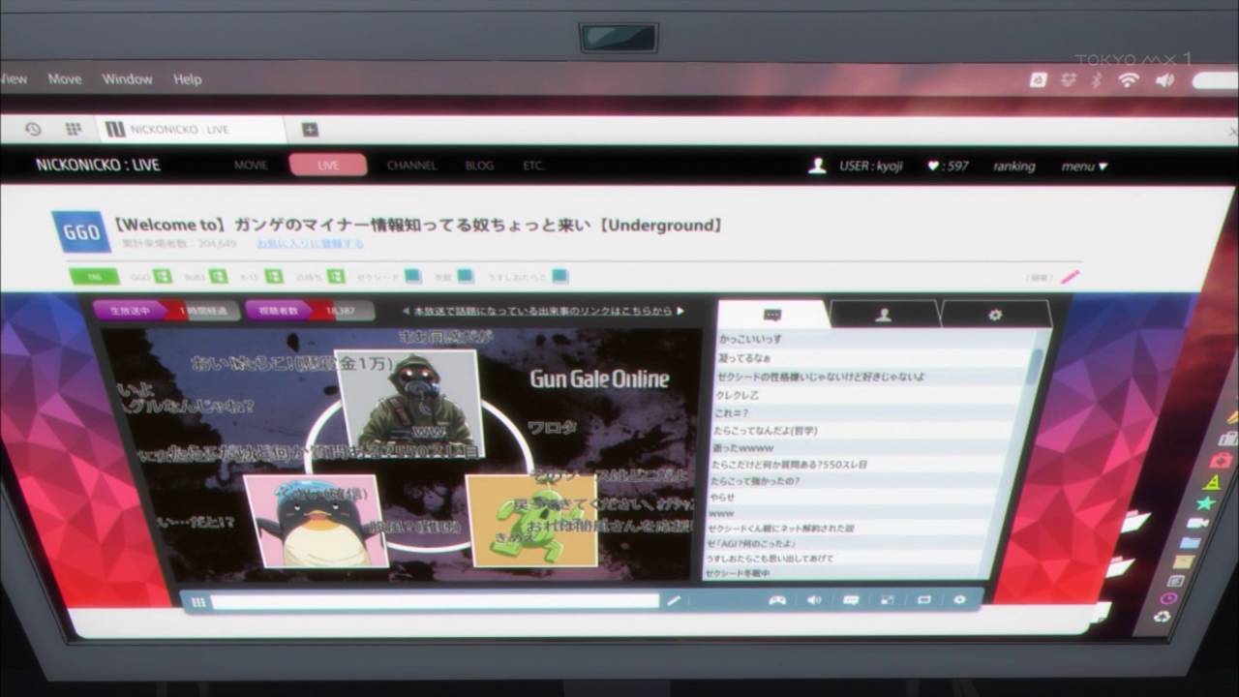Toggle comment overlay in player bar

click(851, 600)
